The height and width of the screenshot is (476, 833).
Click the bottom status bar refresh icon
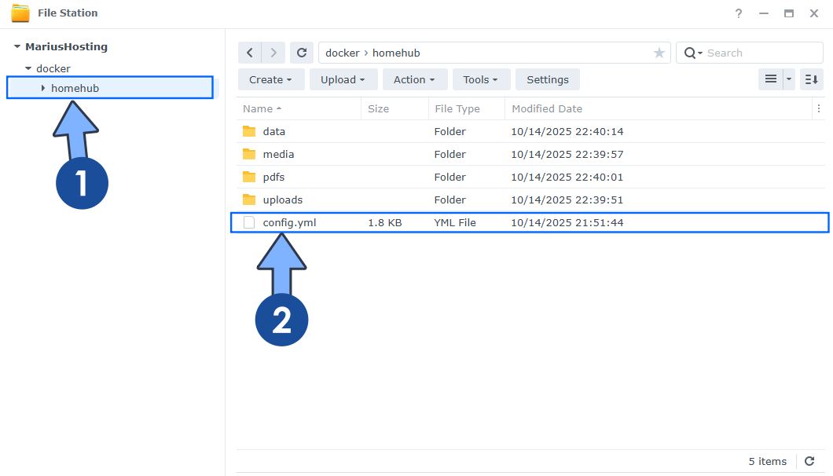tap(811, 461)
